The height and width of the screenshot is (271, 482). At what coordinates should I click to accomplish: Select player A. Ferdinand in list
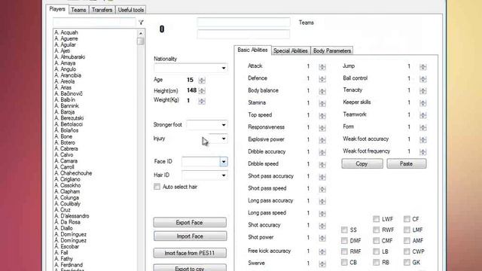[69, 265]
